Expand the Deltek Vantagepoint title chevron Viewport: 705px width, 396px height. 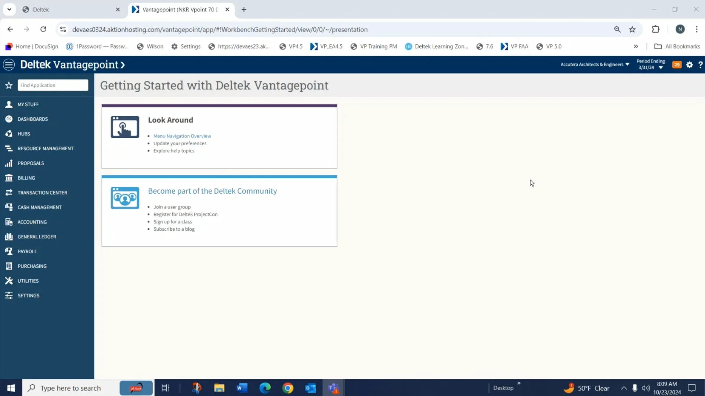(123, 65)
